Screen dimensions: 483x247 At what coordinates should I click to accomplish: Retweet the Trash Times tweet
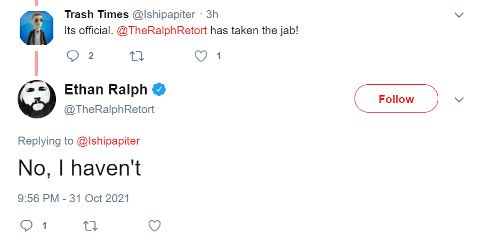click(137, 56)
